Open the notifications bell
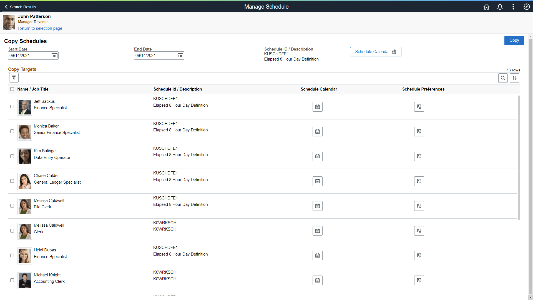Viewport: 533px width, 300px height. coord(500,7)
